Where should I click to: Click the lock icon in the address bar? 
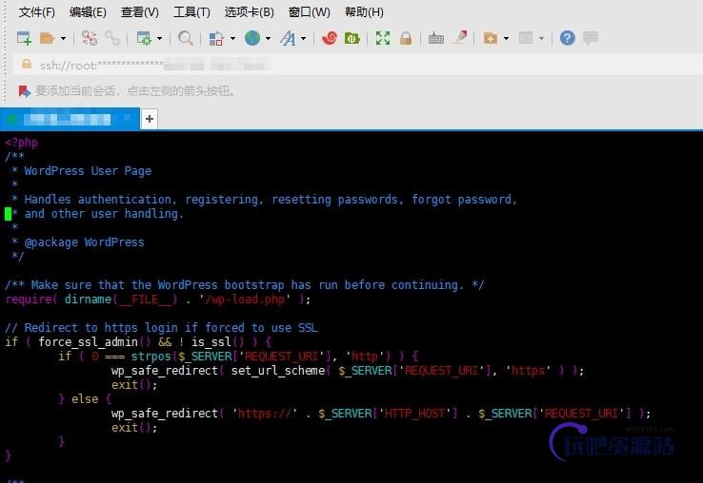click(27, 64)
